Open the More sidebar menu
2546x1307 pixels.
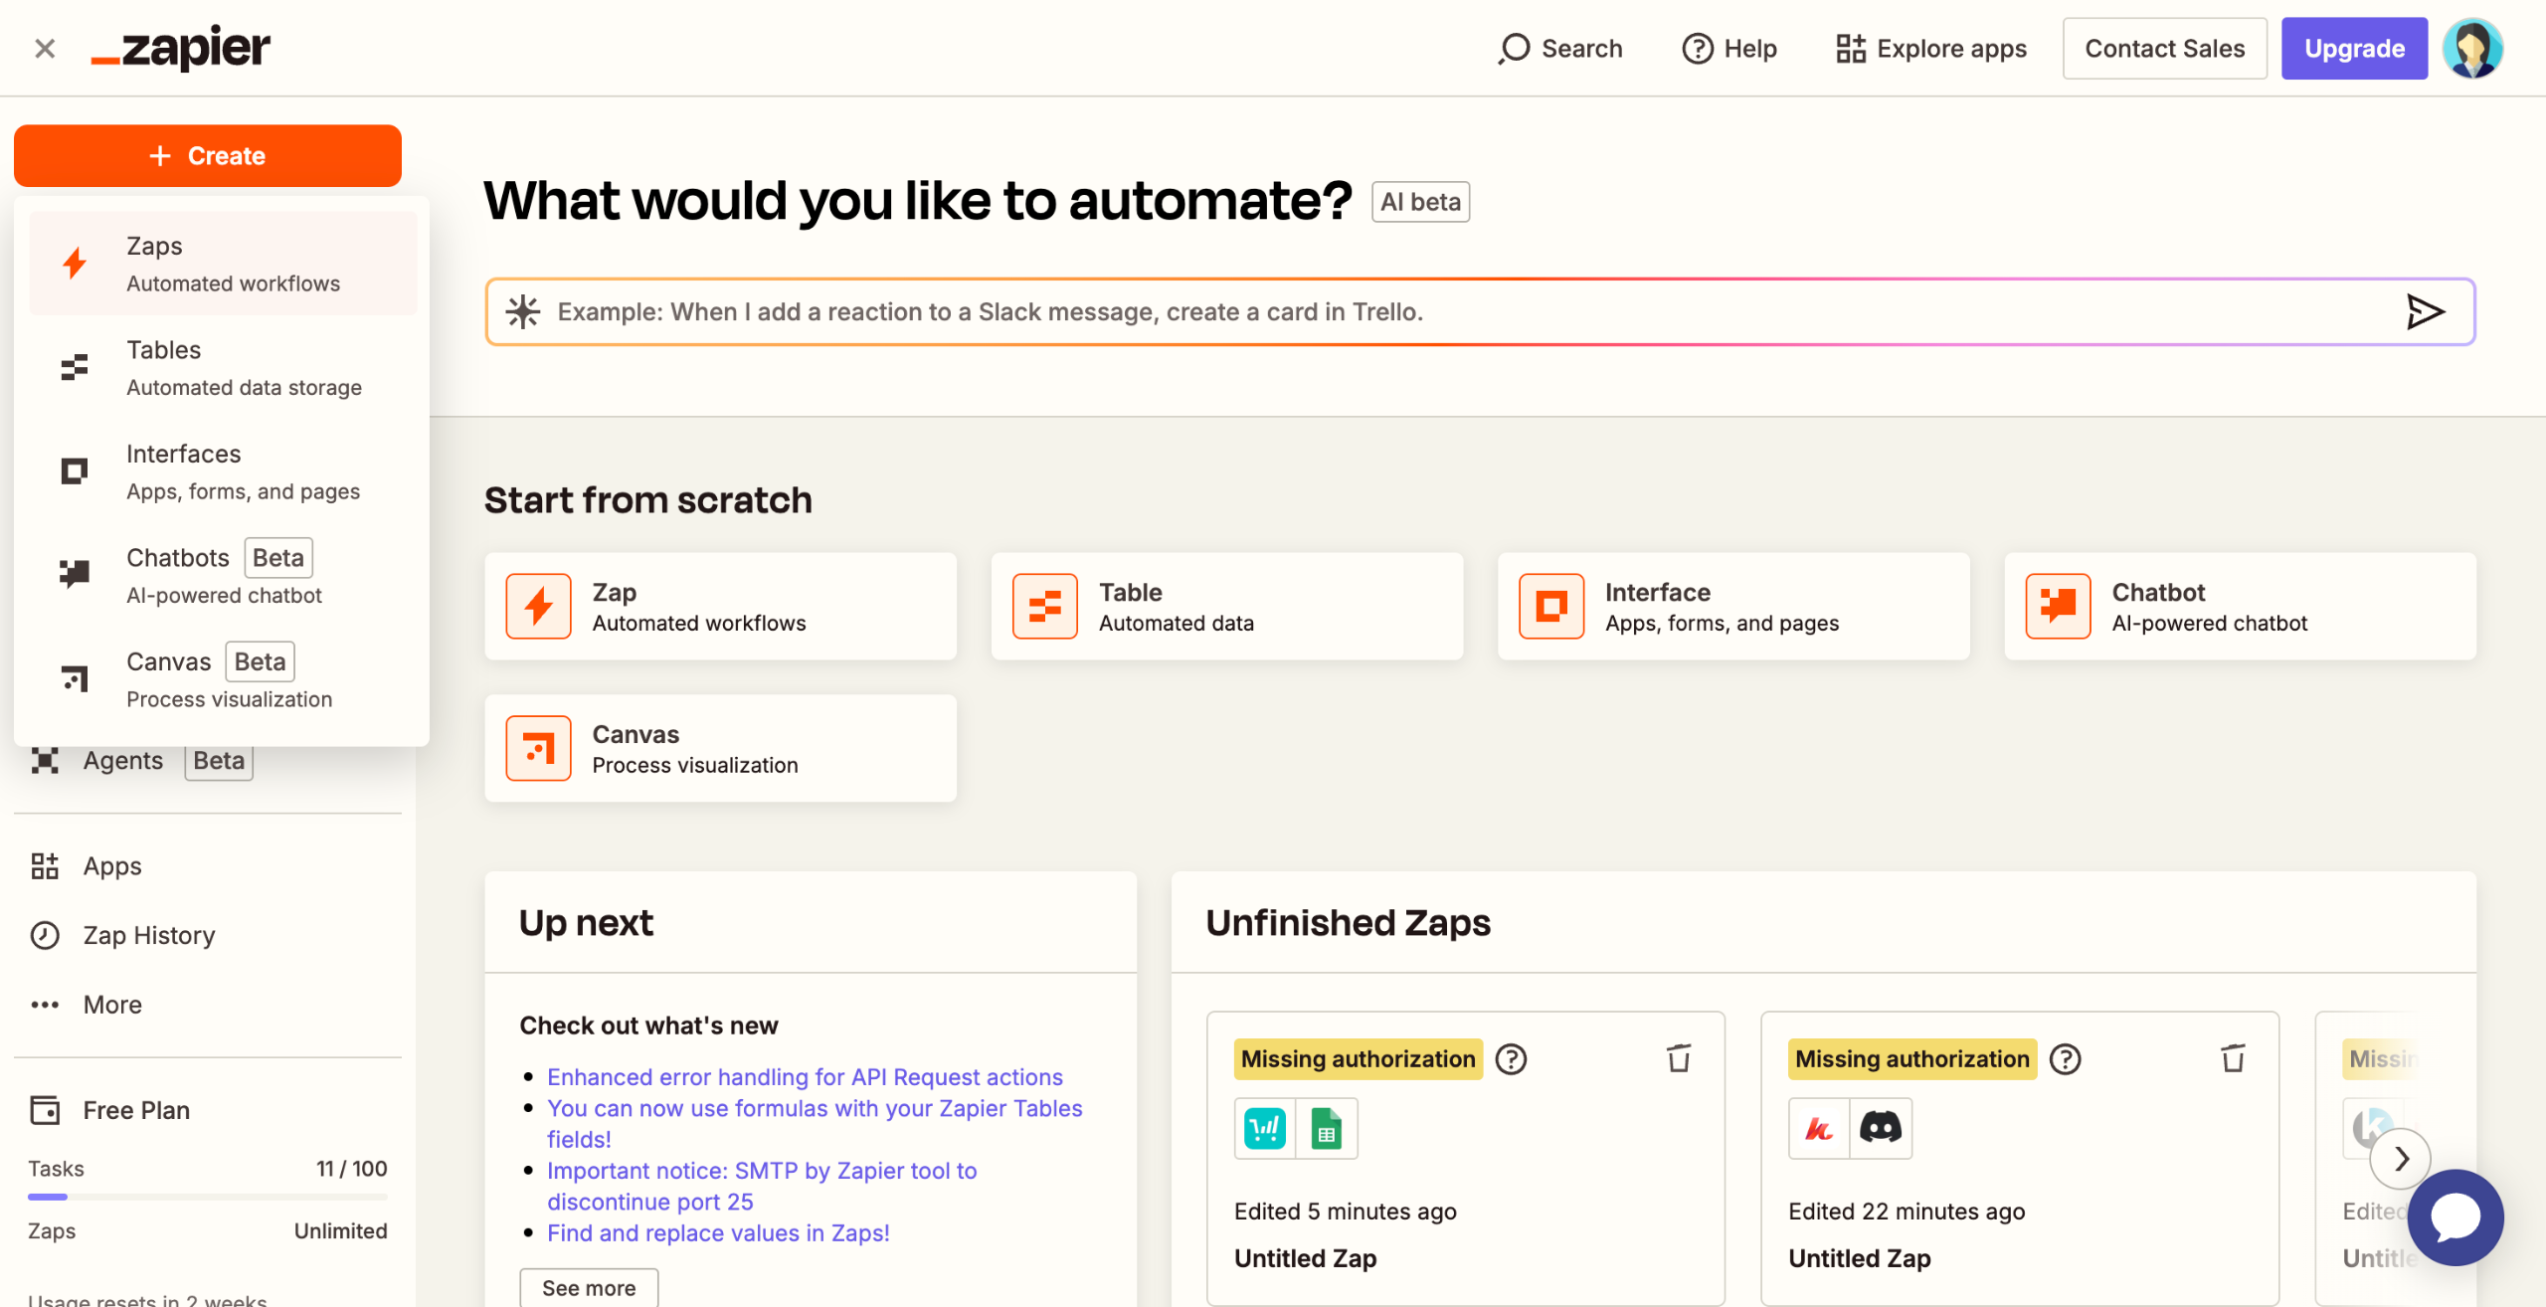click(x=111, y=1004)
